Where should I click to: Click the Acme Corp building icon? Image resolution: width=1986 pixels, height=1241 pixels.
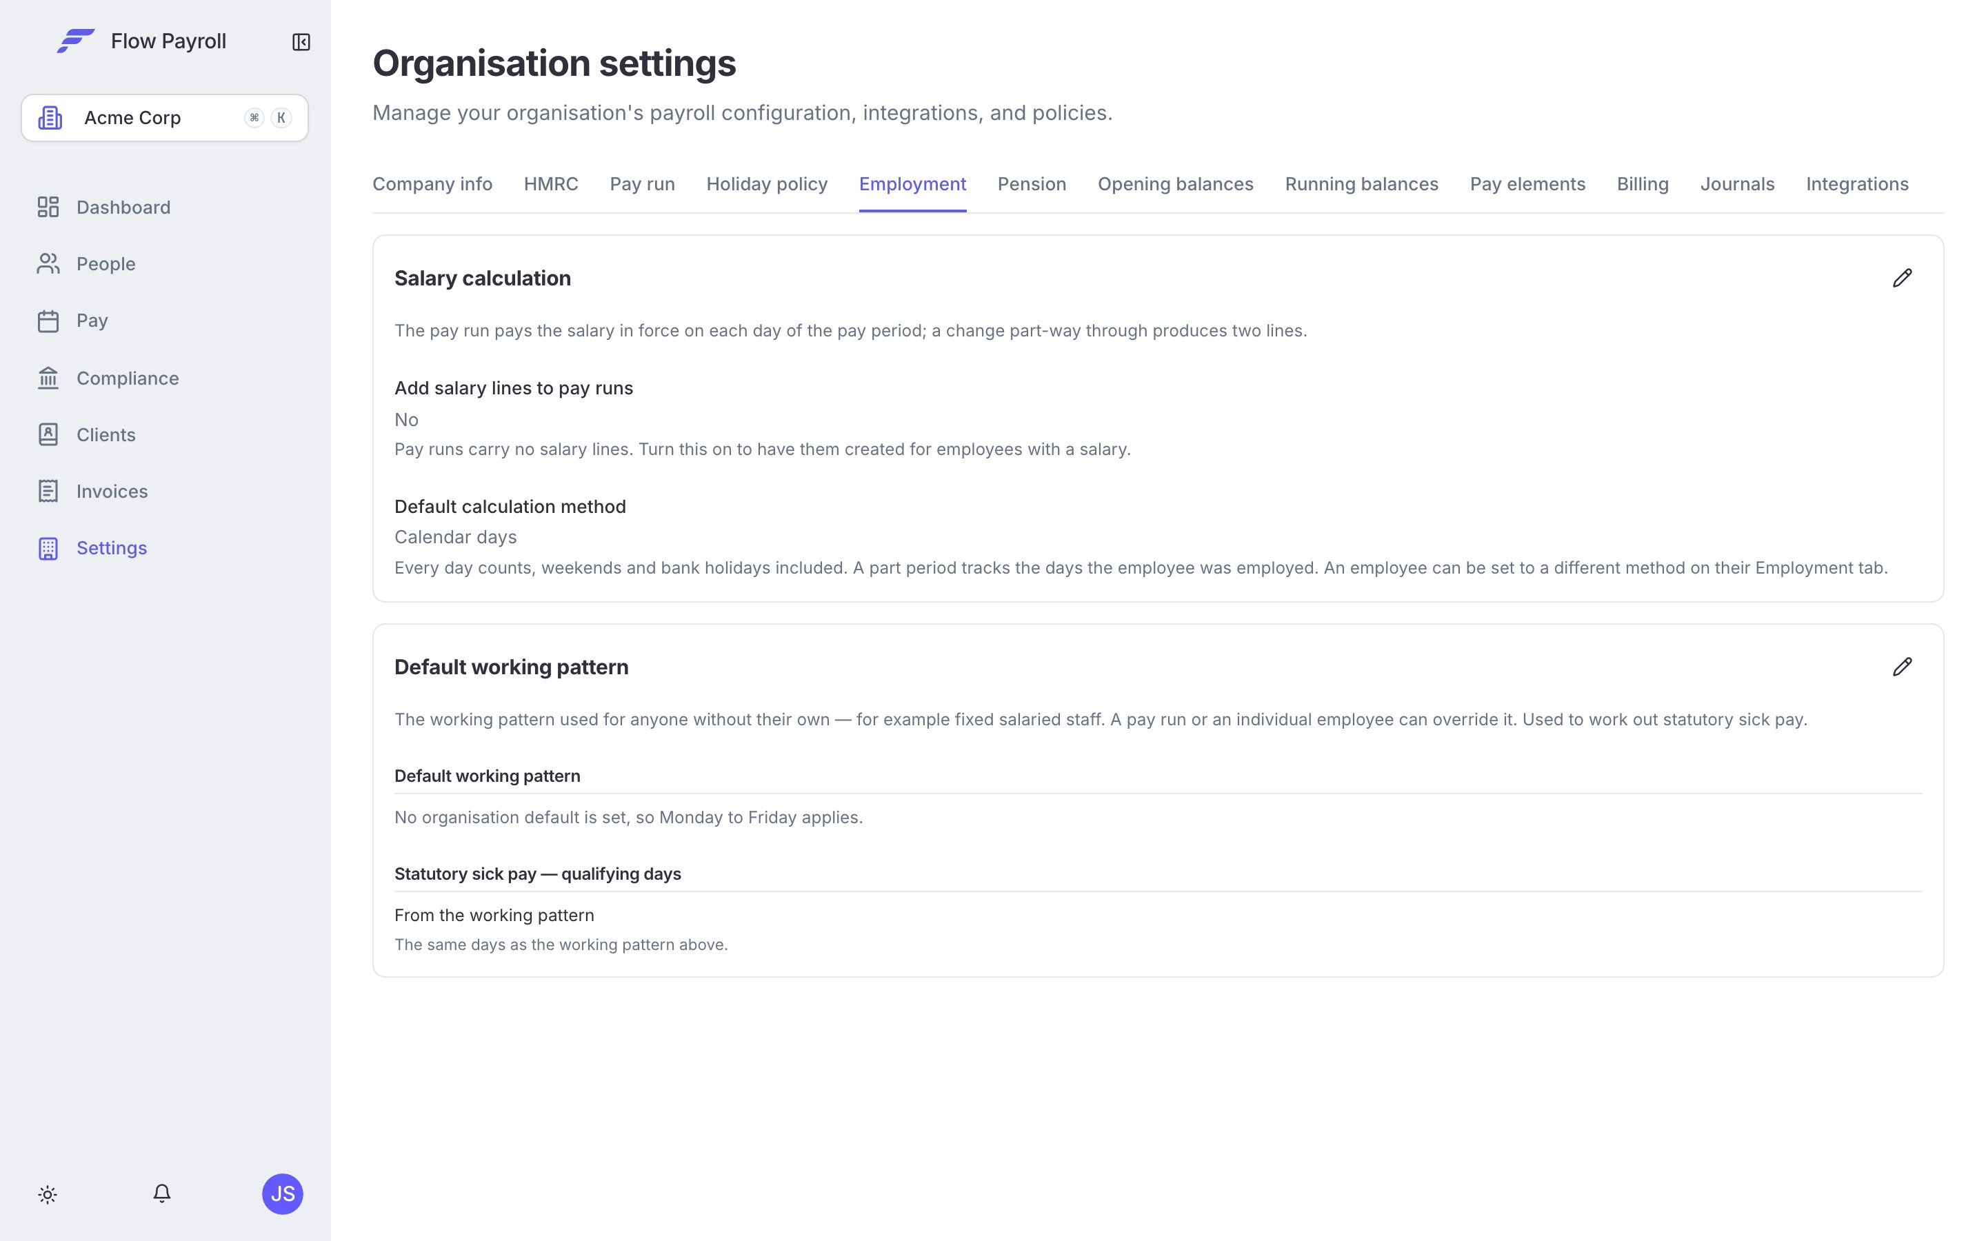pyautogui.click(x=50, y=117)
